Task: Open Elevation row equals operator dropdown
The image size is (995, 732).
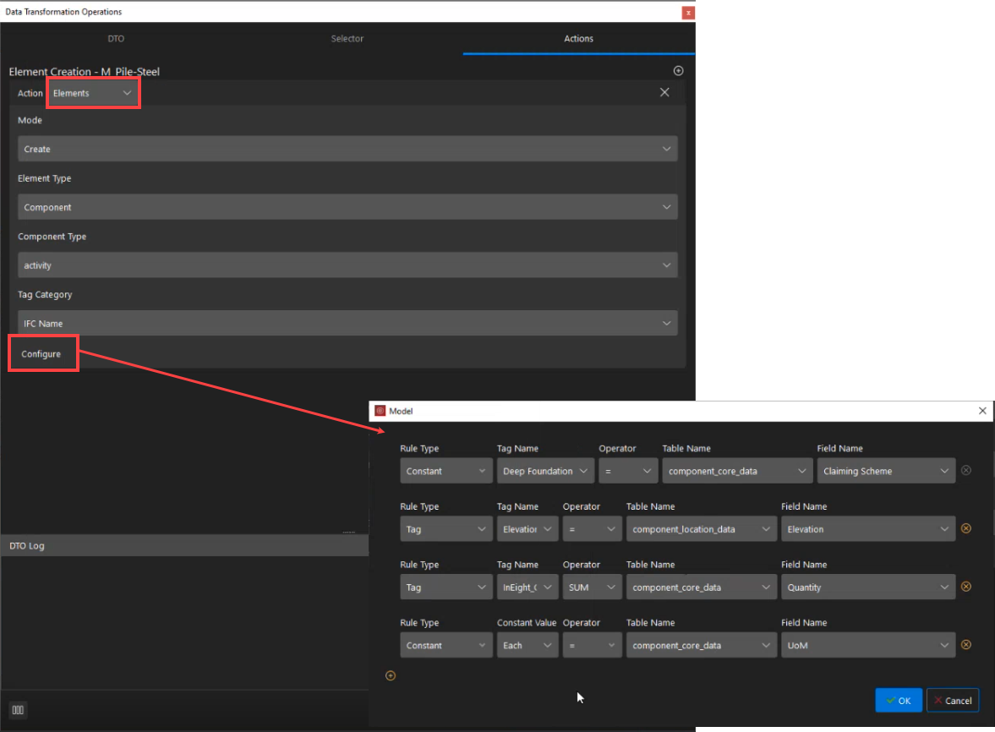Action: [x=592, y=529]
